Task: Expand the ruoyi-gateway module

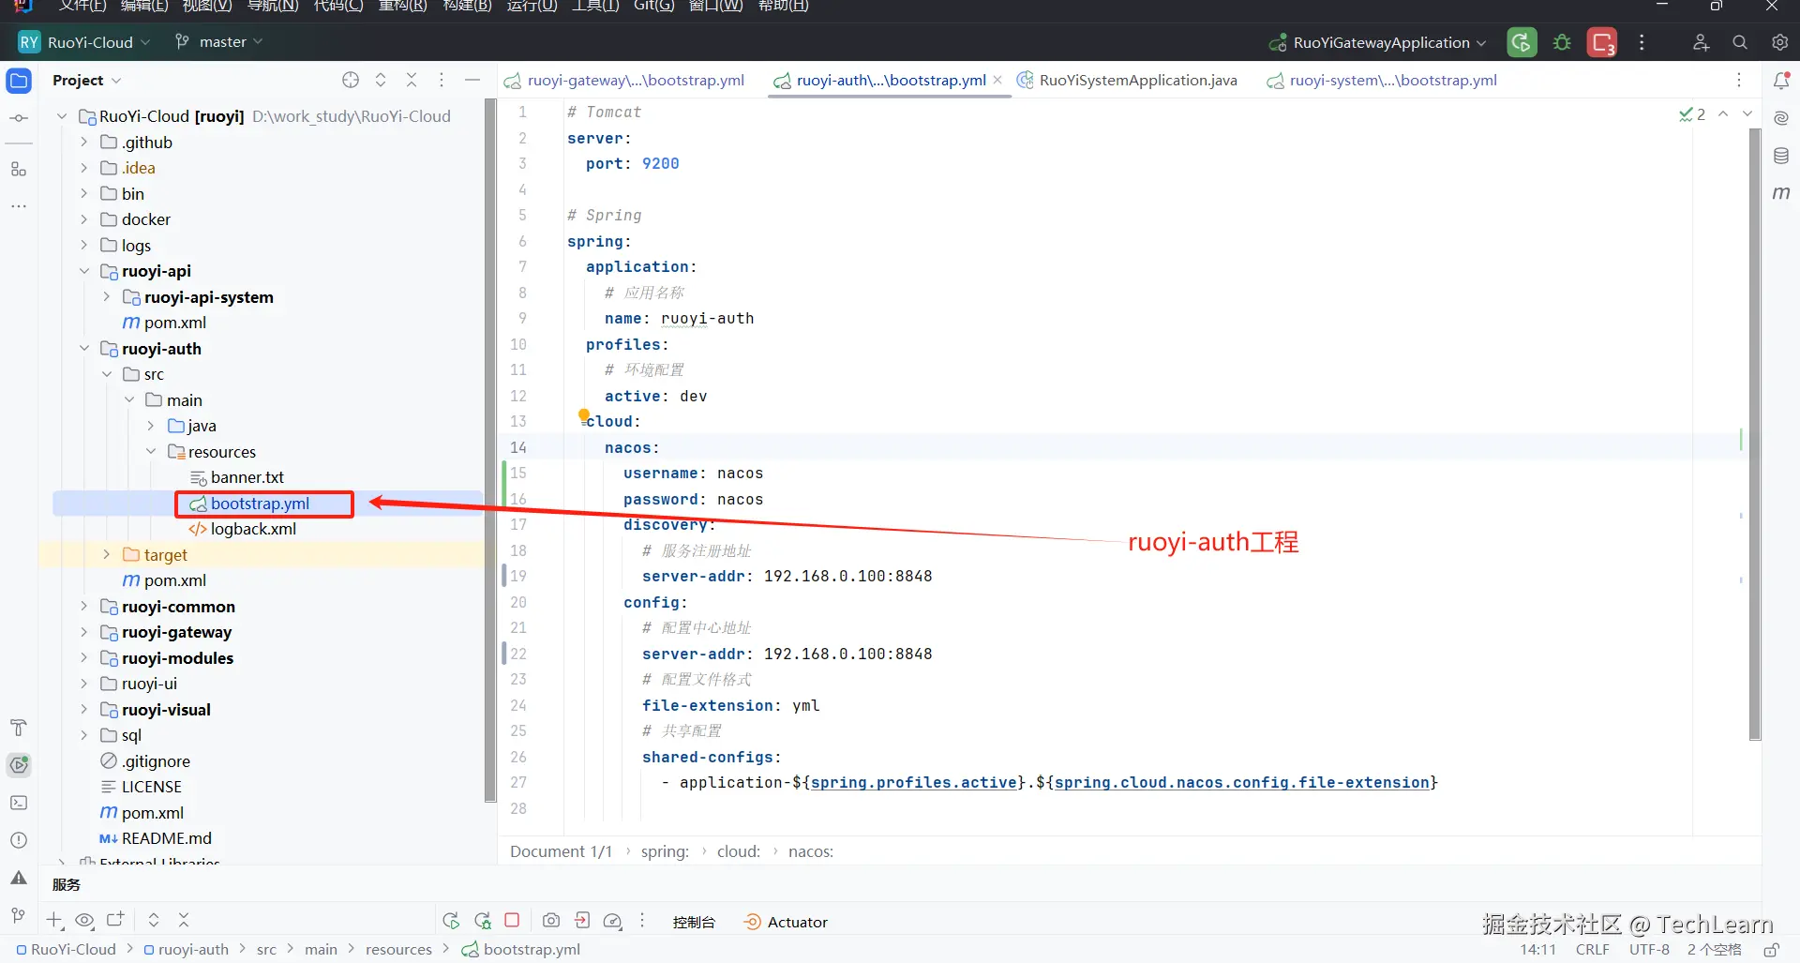Action: pos(84,632)
